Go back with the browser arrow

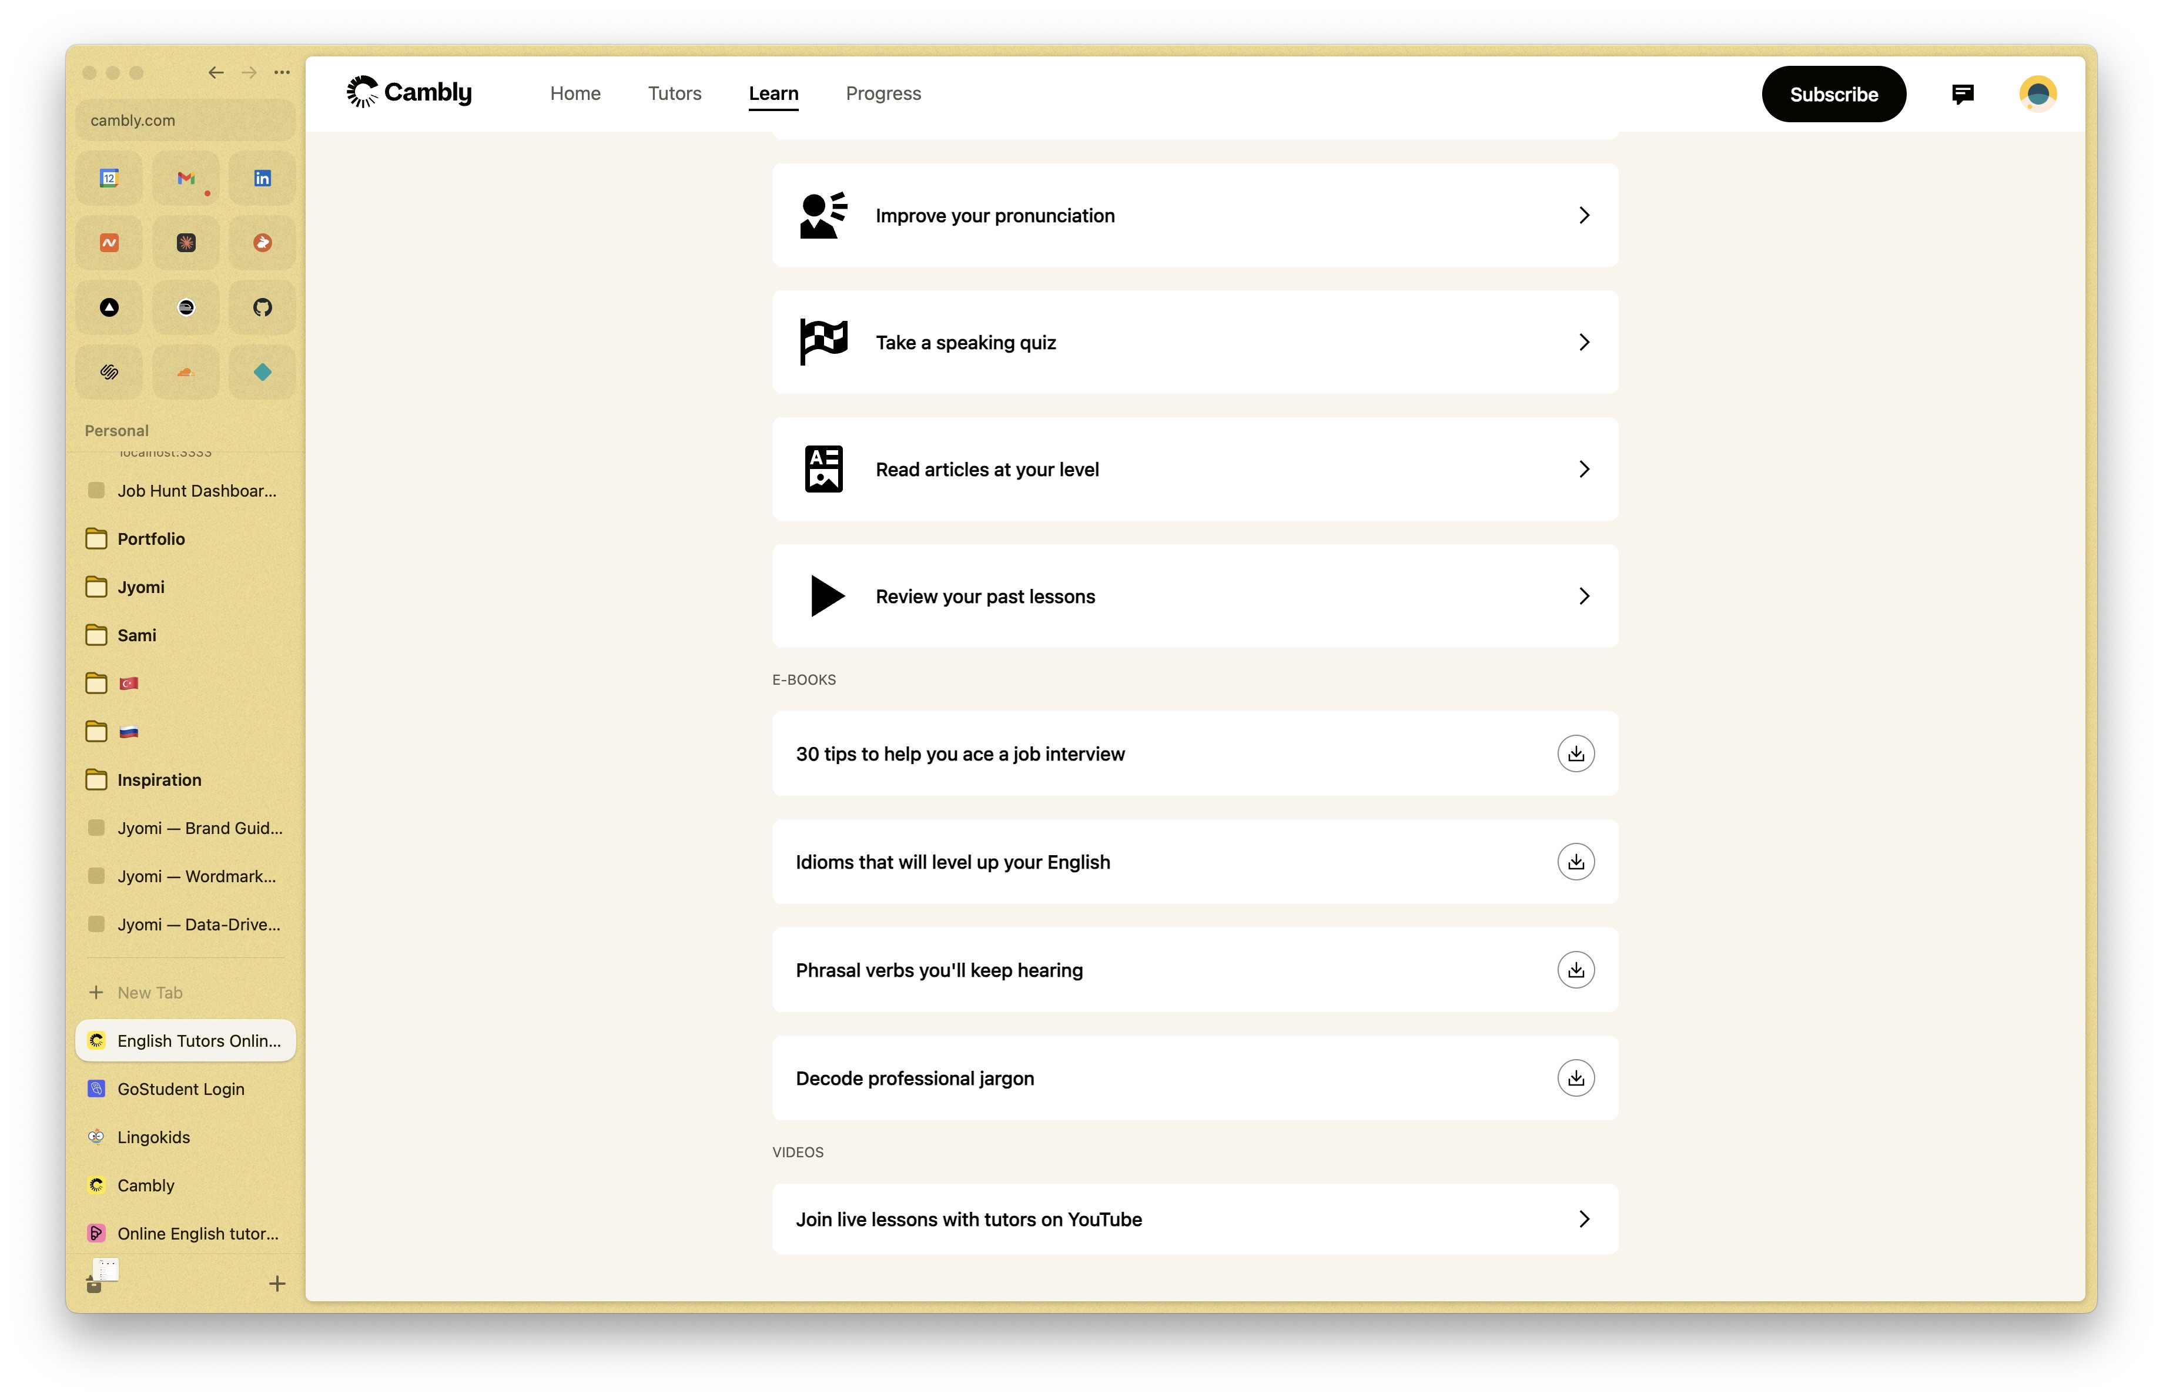pyautogui.click(x=215, y=73)
